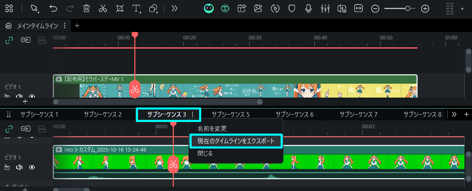Viewport: 472px width, 191px height.
Task: Select the crop tool
Action: (x=120, y=8)
